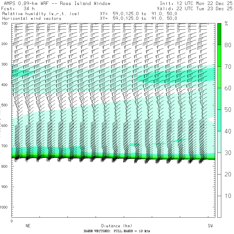Click the NE endpoint label
This screenshot has height=234, width=234.
(x=28, y=226)
